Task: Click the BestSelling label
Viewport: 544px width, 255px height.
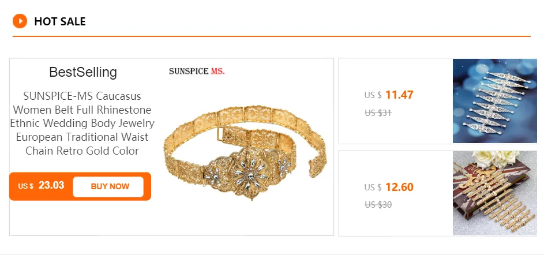Action: [x=82, y=72]
